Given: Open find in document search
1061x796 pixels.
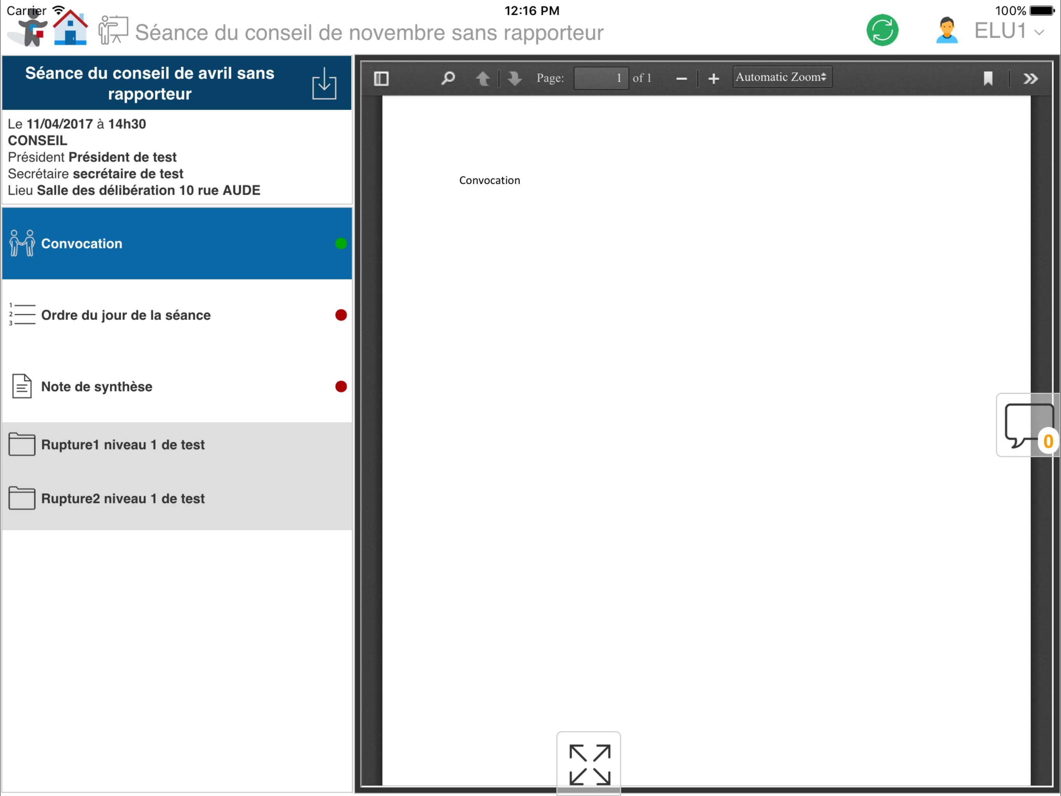Looking at the screenshot, I should coord(448,78).
